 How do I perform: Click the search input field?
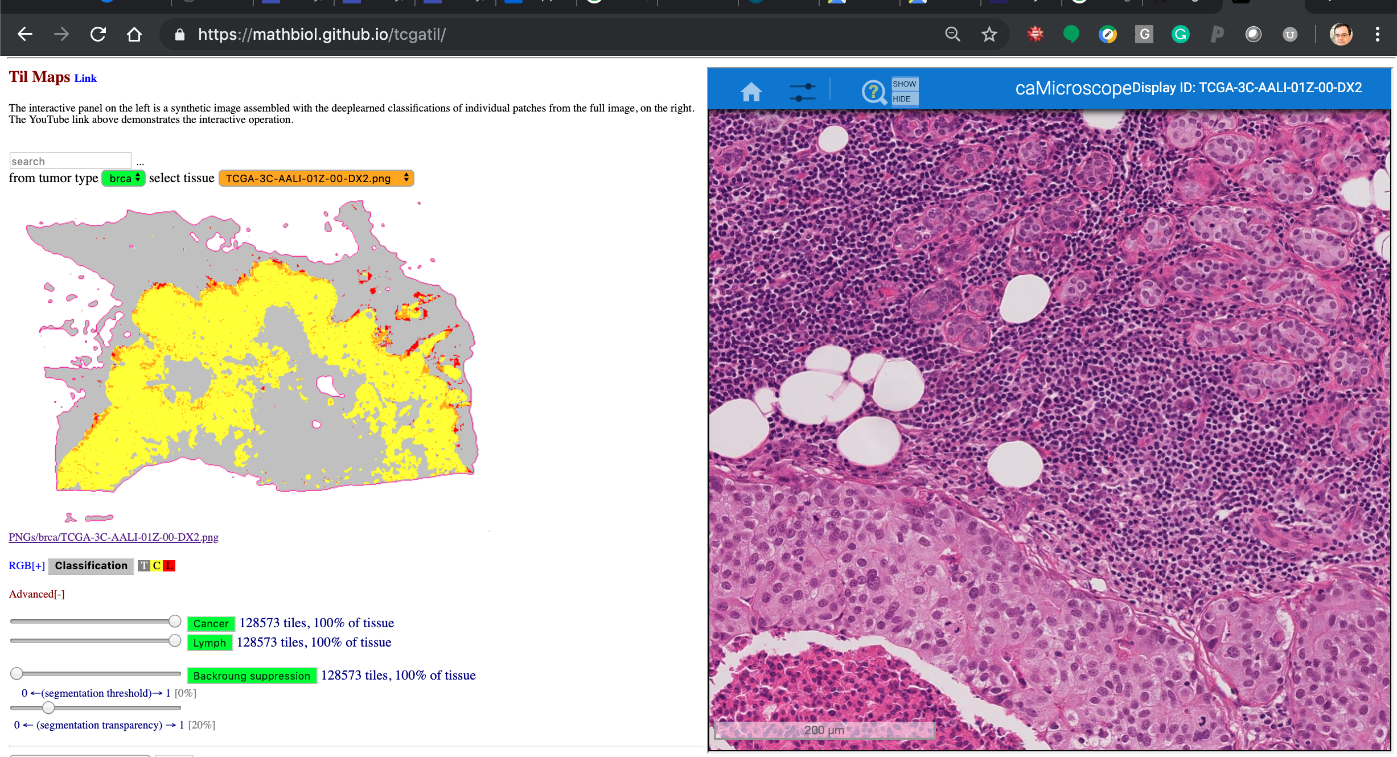click(x=70, y=161)
